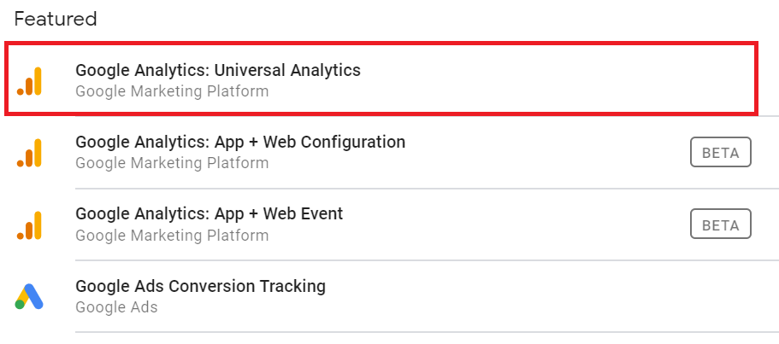Image resolution: width=779 pixels, height=344 pixels.
Task: Click the word Event in the third title
Action: (x=322, y=214)
